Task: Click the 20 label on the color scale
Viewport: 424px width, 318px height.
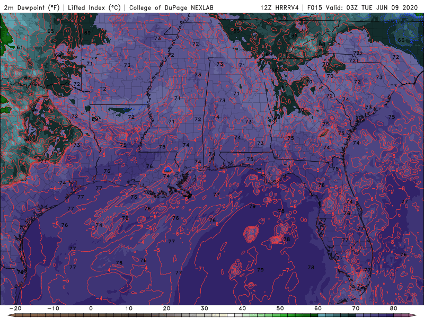Action: pos(166,308)
